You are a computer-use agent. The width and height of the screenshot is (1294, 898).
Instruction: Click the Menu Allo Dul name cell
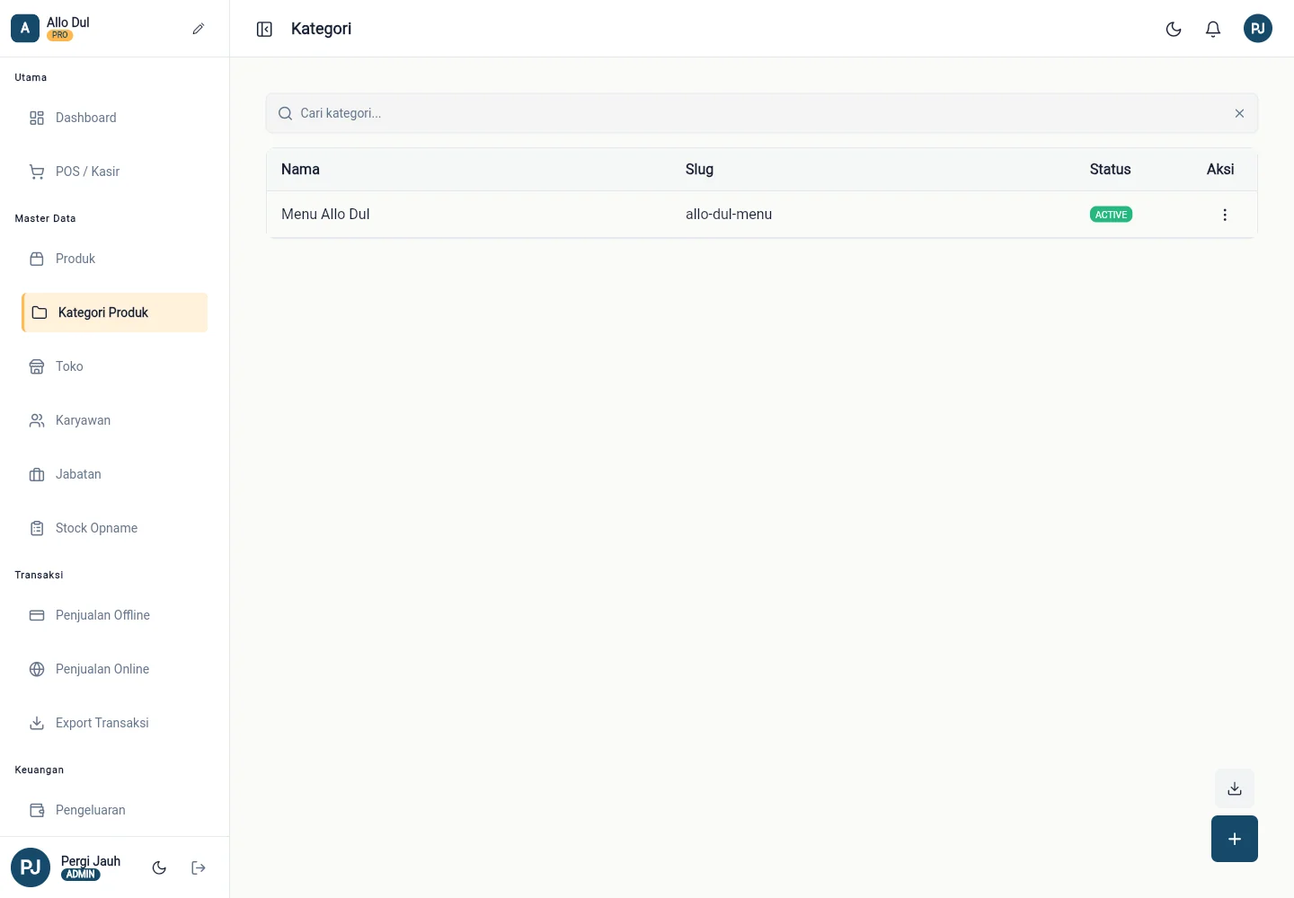(325, 214)
